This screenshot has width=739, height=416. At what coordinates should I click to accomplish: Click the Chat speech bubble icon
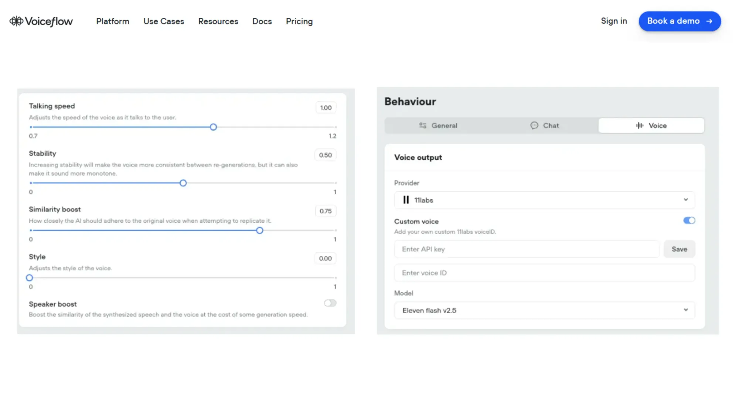[534, 125]
